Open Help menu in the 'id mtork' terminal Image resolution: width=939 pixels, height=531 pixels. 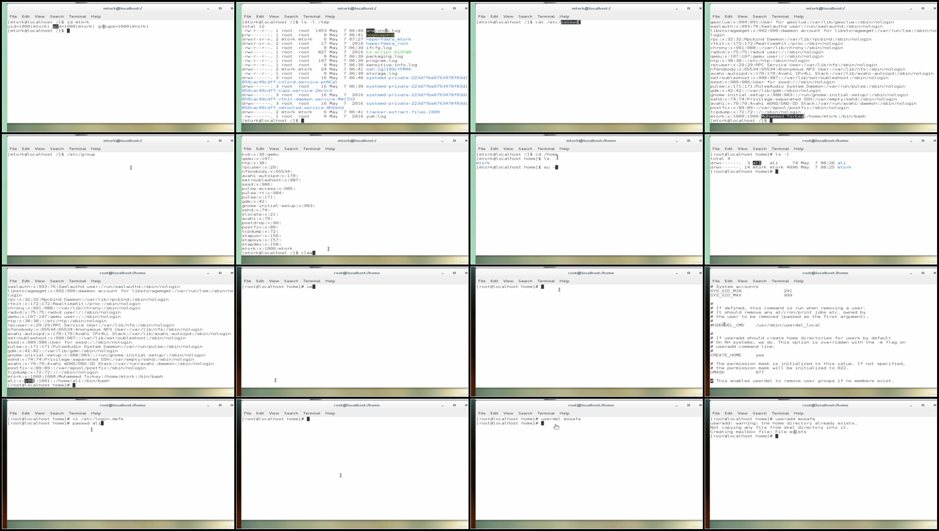tap(96, 16)
